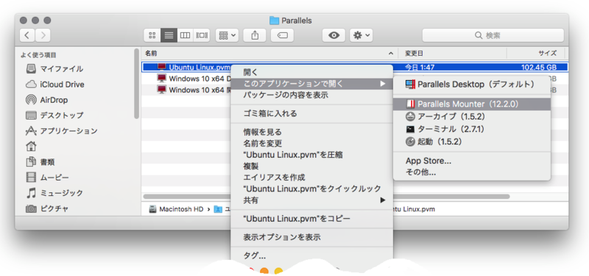This screenshot has height=276, width=589.
Task: Click Macintosh HD in the path bar
Action: click(177, 209)
